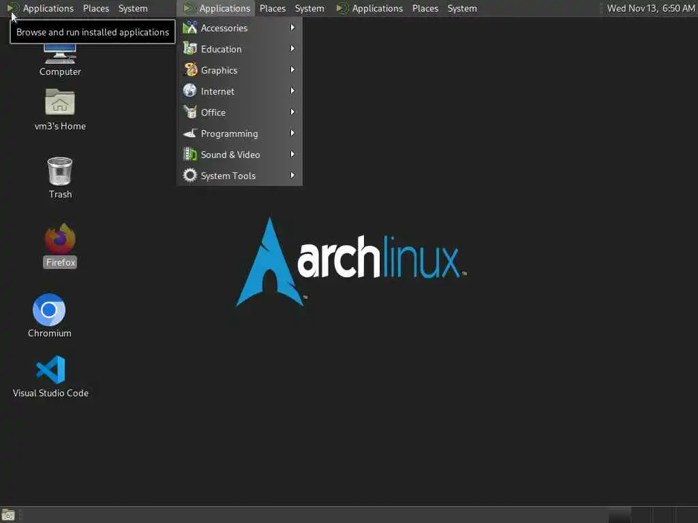Click the Office category icon in menu

190,112
